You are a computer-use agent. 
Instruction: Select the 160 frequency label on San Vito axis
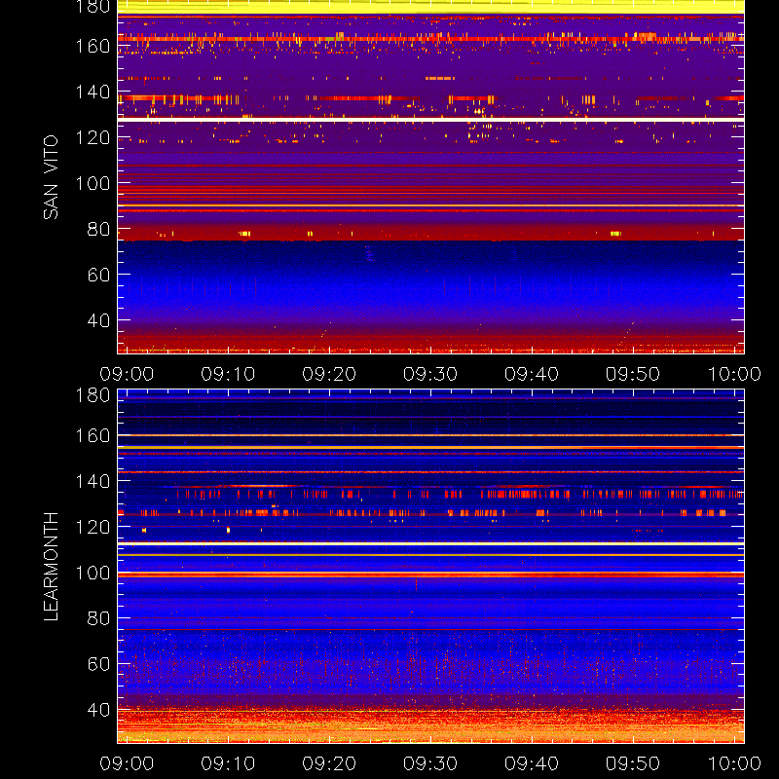[93, 46]
